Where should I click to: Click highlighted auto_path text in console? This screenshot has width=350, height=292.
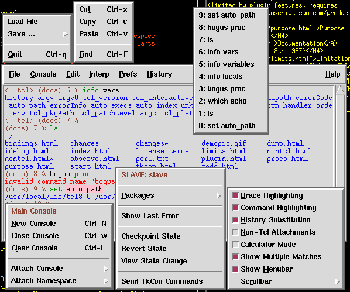pyautogui.click(x=85, y=190)
